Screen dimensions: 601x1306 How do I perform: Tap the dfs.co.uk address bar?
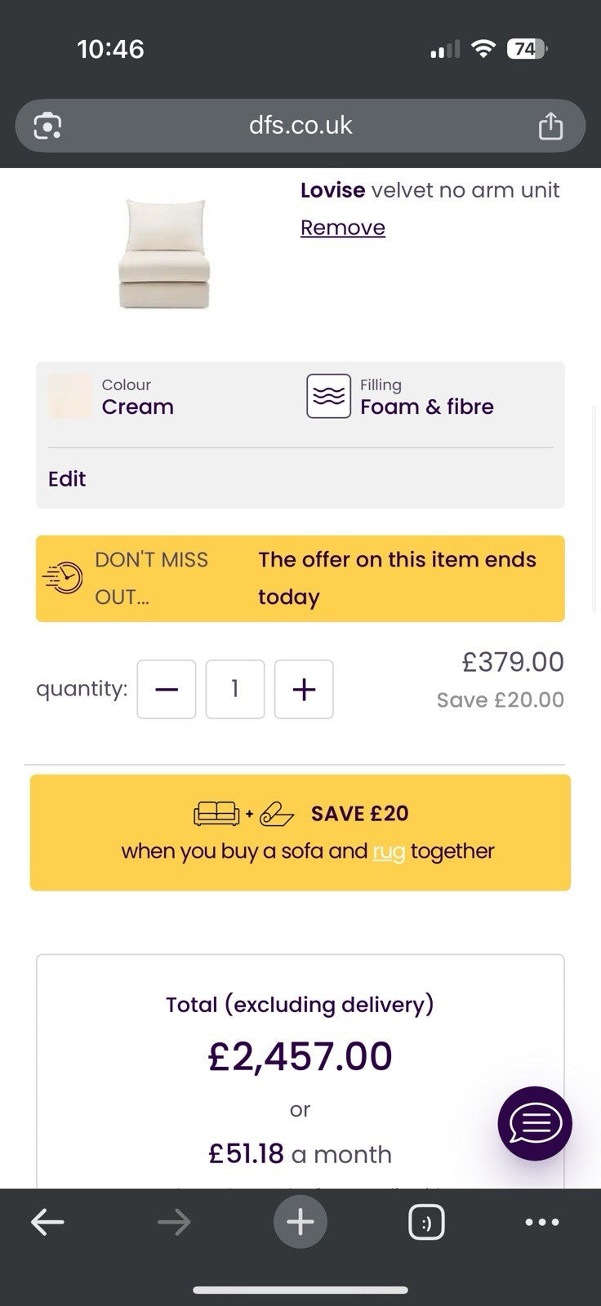[300, 126]
